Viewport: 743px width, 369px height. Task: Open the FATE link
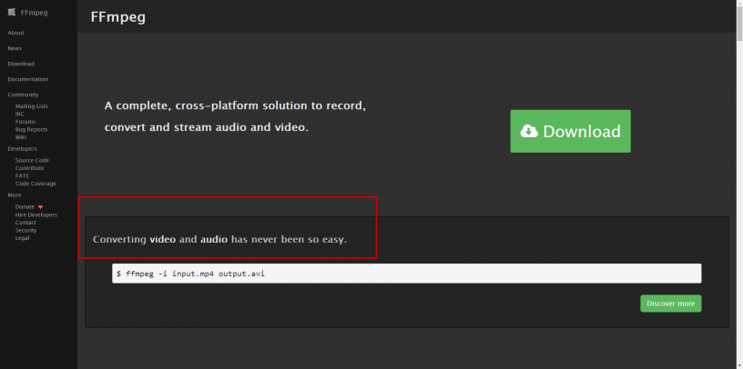22,175
